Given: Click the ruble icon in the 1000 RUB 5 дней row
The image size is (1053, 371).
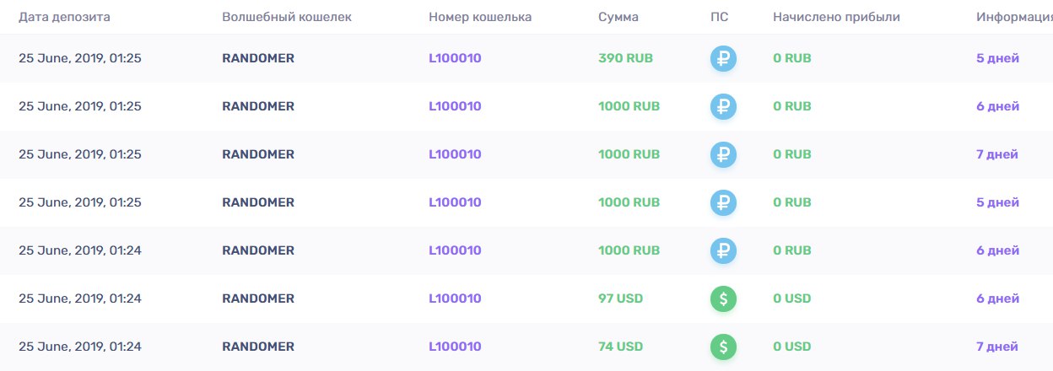Looking at the screenshot, I should [x=723, y=202].
